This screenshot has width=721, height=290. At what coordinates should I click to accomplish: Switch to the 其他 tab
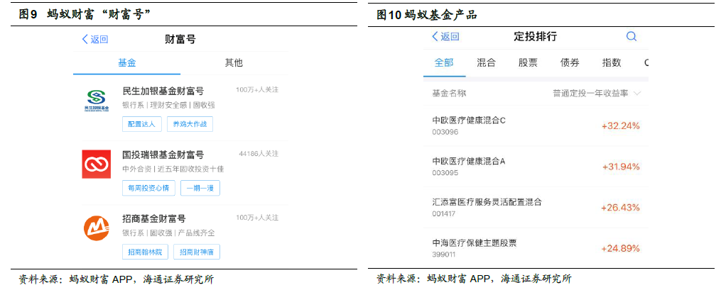point(234,63)
